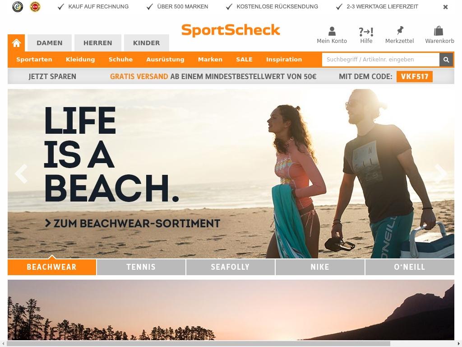Go to the orange home icon tab
This screenshot has width=462, height=347.
coord(16,43)
